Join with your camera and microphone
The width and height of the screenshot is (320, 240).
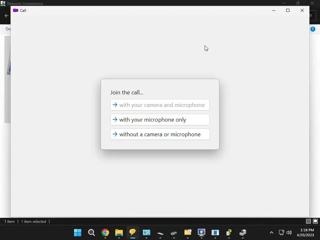(x=160, y=105)
